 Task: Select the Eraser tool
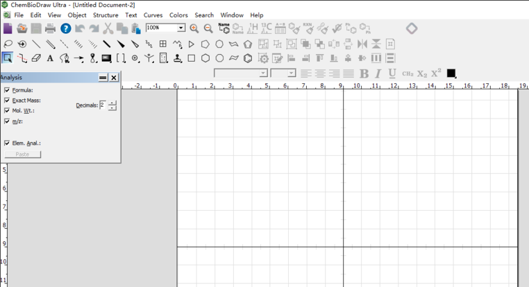(x=36, y=58)
